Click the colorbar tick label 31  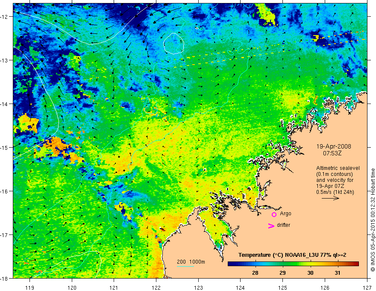click(x=338, y=273)
